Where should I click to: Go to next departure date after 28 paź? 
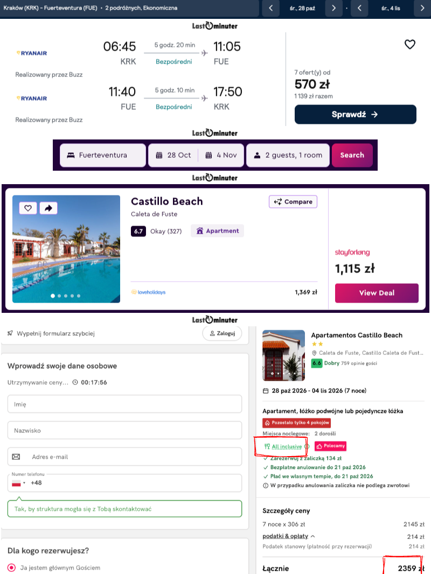[333, 8]
